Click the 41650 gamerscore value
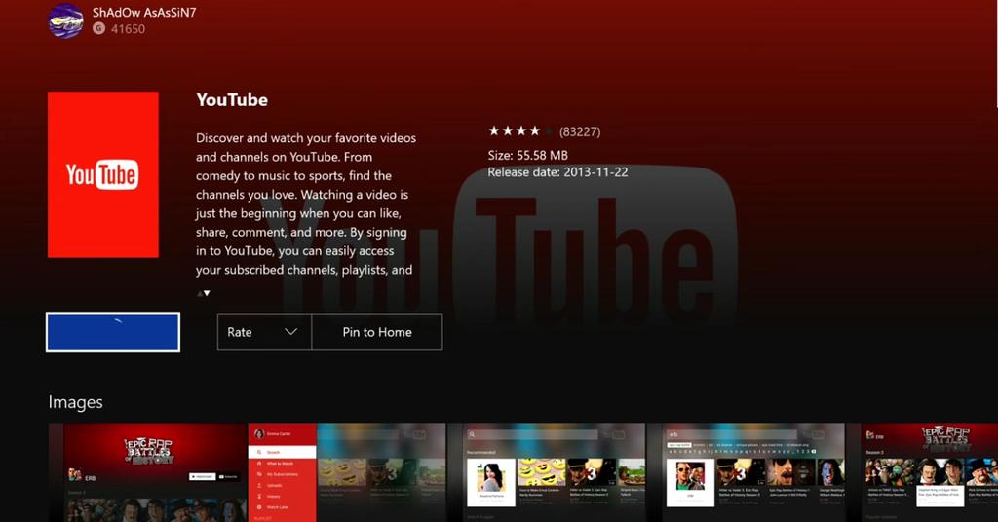 128,28
